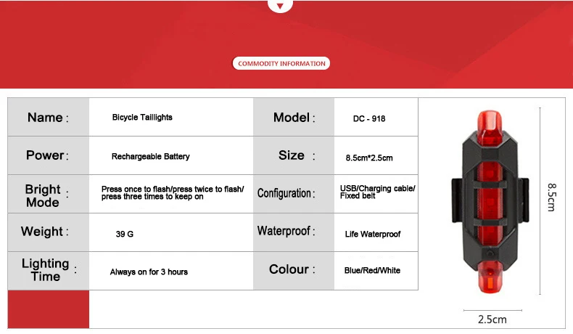Select the 'Configuration :' label cell

294,195
